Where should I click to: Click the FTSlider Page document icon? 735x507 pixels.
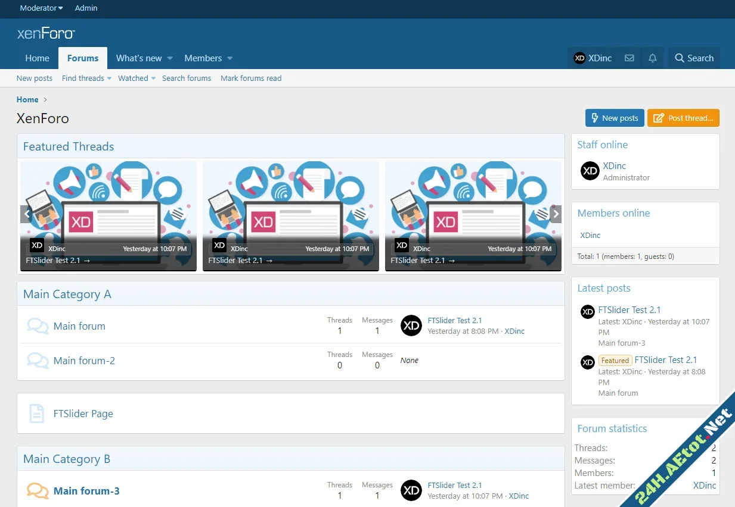(37, 414)
